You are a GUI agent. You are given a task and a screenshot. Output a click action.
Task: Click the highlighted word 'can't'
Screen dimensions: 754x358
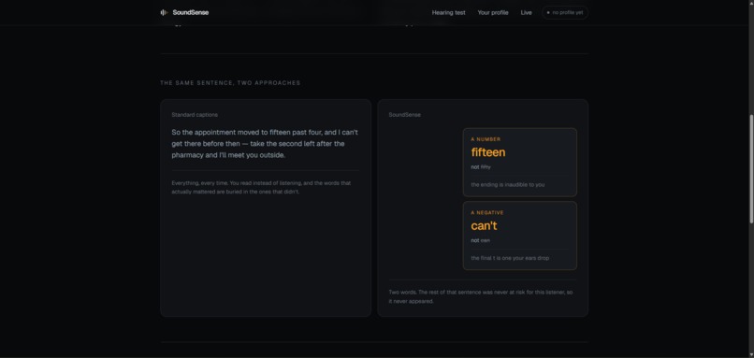[x=484, y=226]
